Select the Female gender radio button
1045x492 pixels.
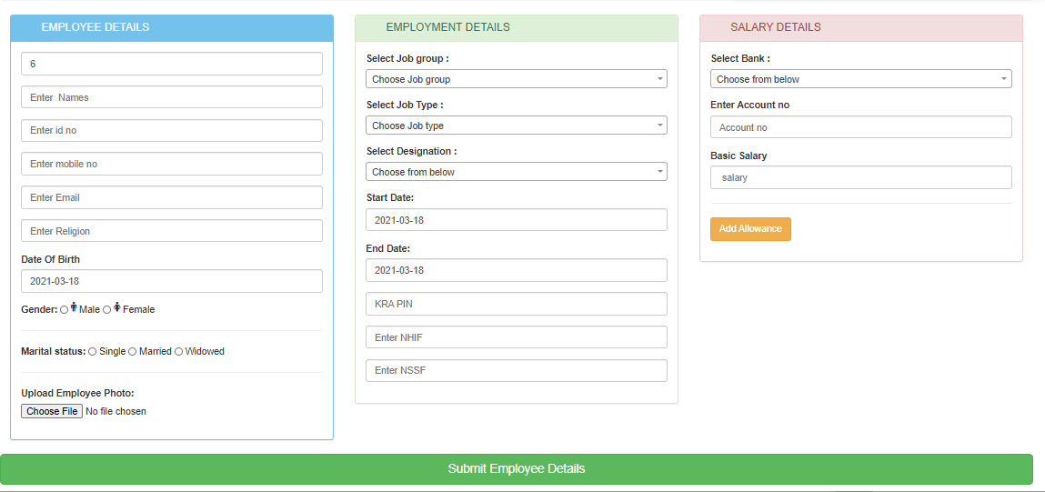(107, 310)
